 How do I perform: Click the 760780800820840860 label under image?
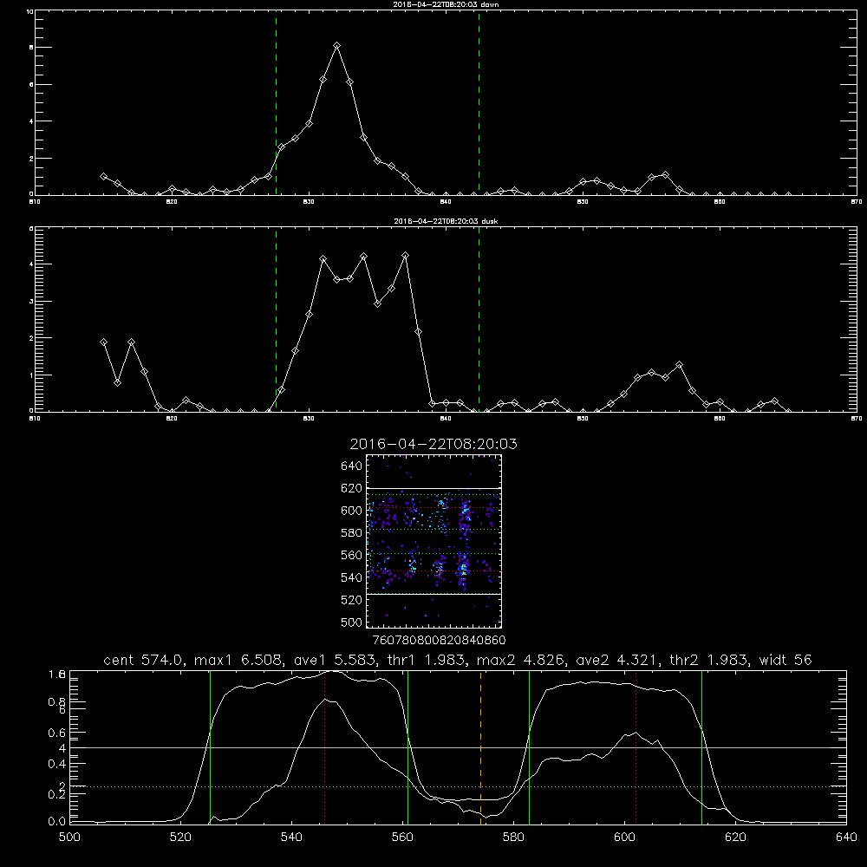click(440, 641)
